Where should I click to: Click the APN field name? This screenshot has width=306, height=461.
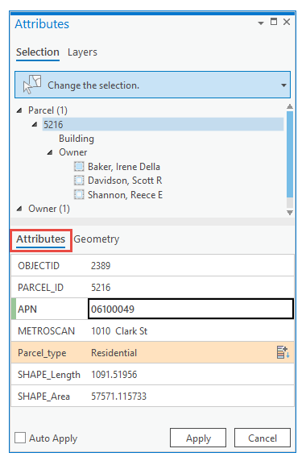[x=27, y=309]
